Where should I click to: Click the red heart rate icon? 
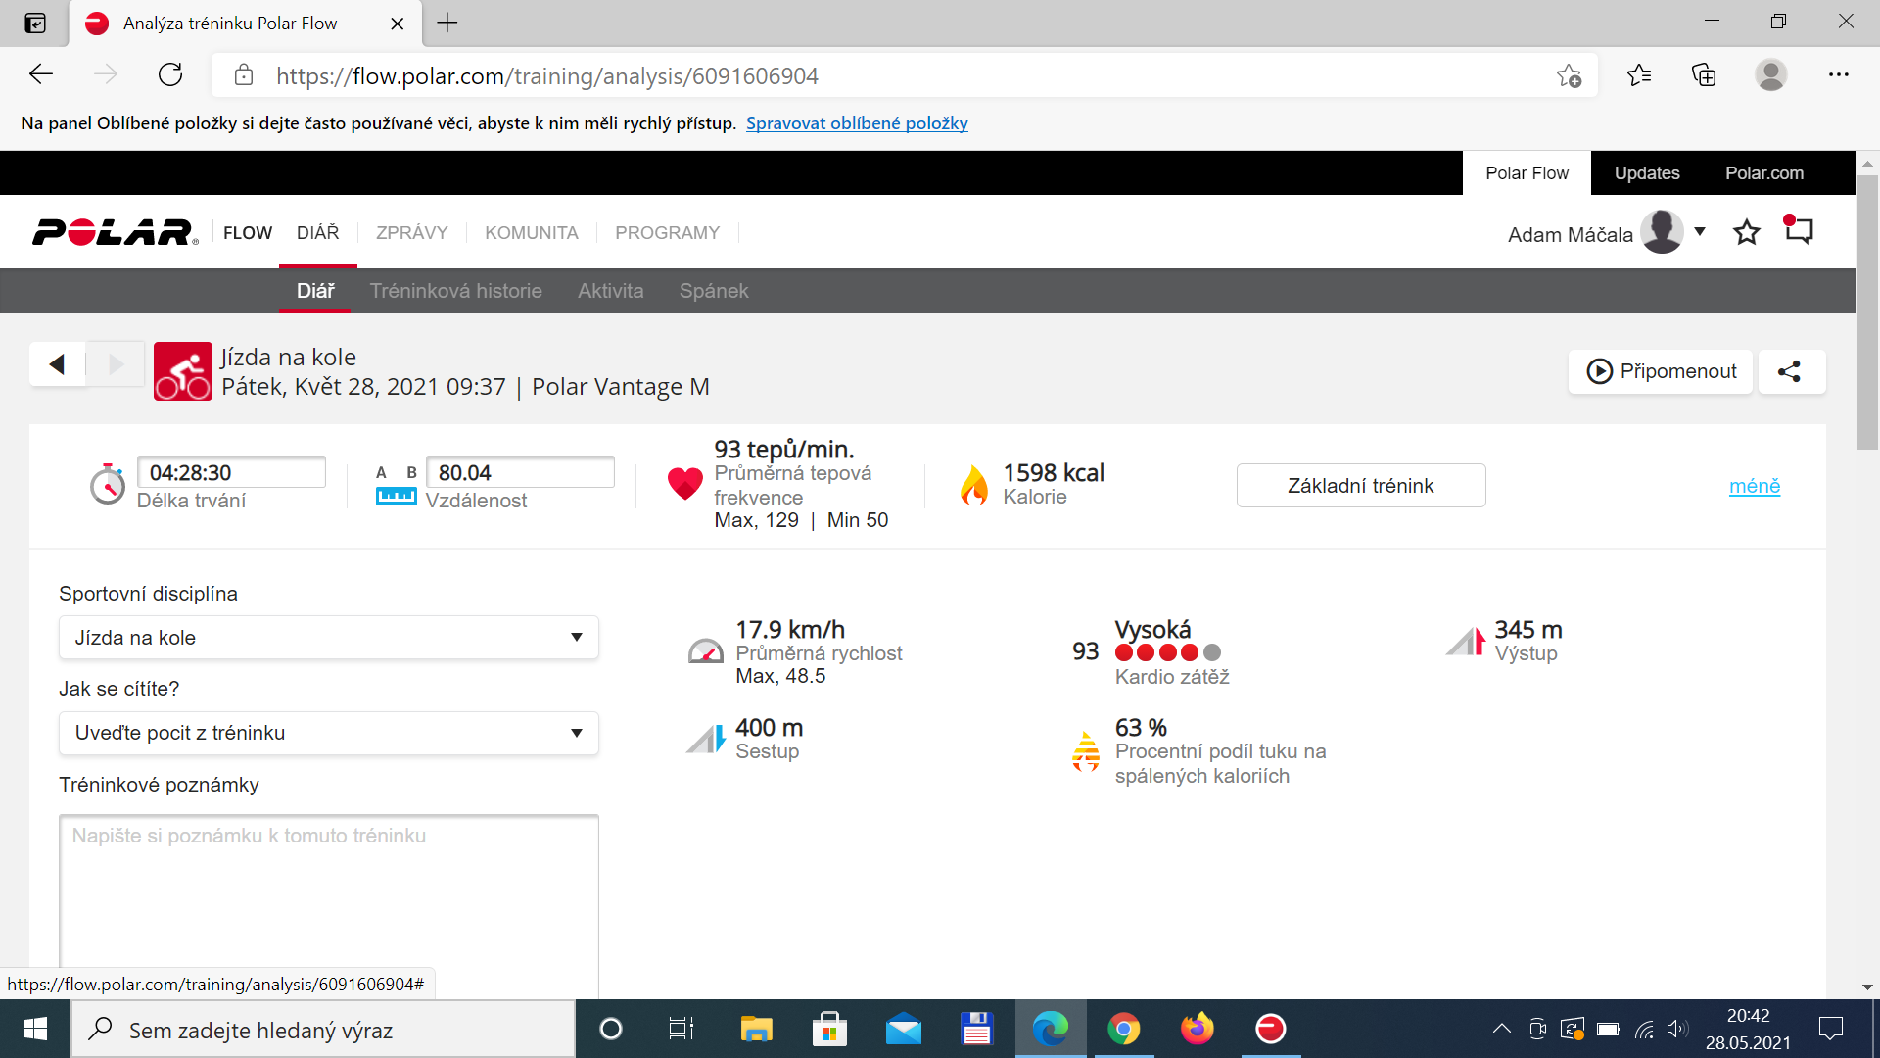coord(684,483)
